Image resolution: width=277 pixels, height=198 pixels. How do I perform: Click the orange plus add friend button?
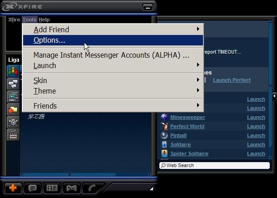pyautogui.click(x=13, y=188)
